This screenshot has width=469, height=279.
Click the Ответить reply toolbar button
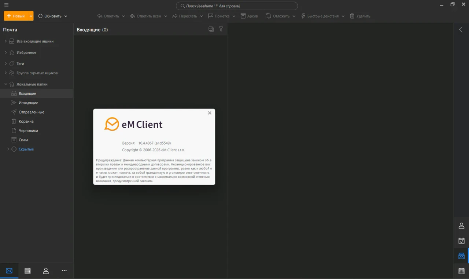coord(108,16)
